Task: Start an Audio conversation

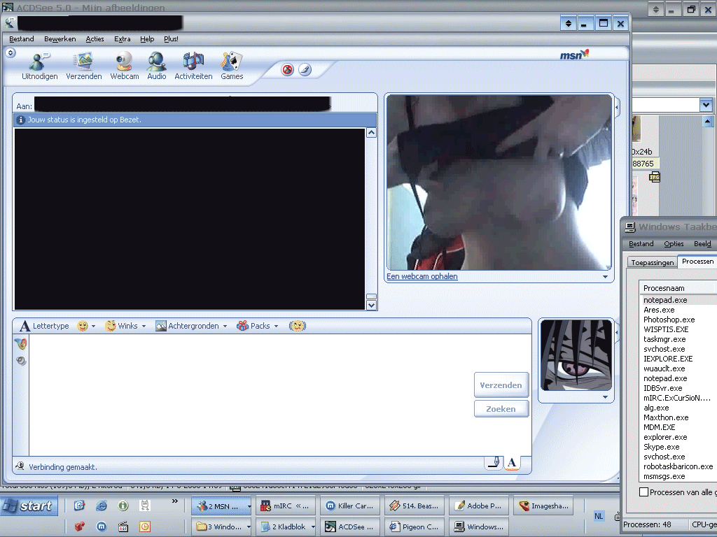Action: 156,64
